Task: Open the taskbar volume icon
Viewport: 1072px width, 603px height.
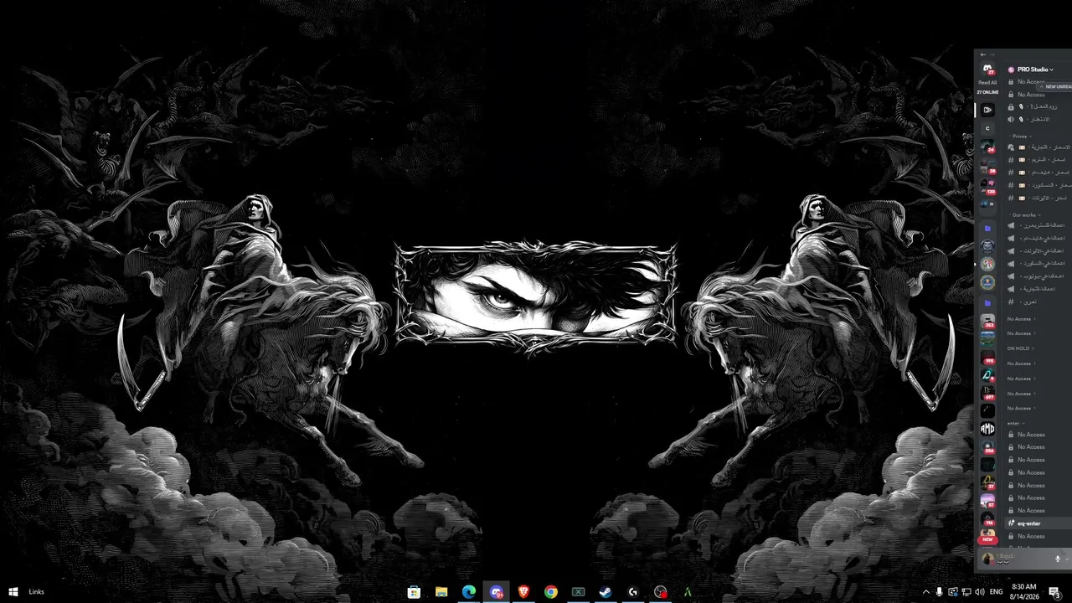Action: tap(980, 592)
